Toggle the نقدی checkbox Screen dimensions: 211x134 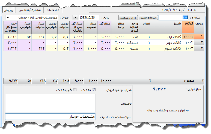(94, 90)
